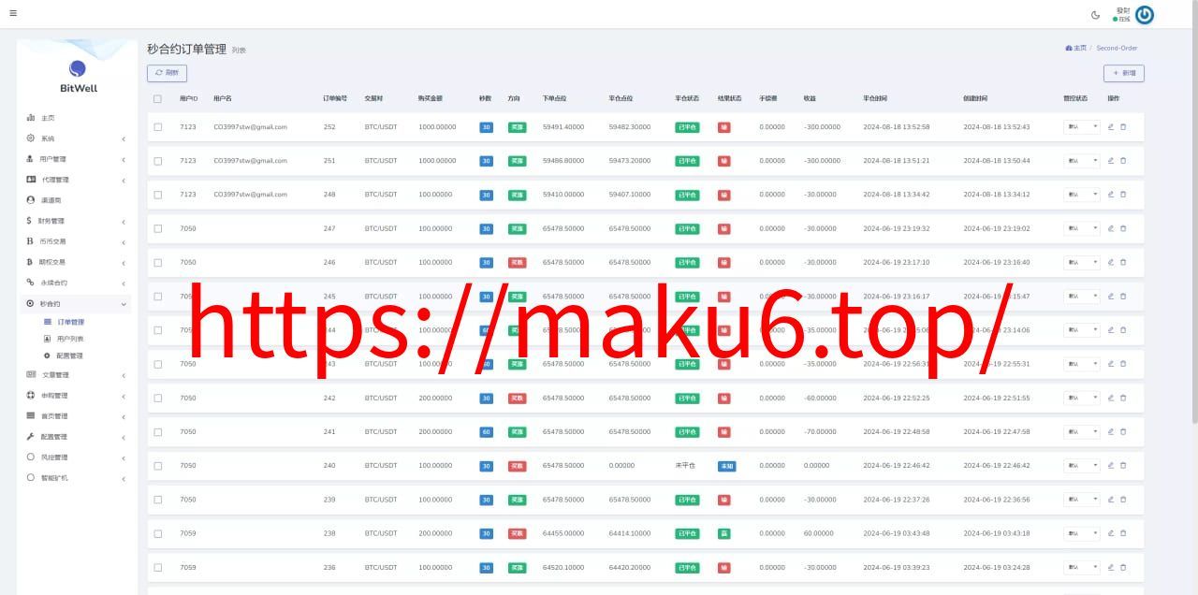Switch to dark mode with the moon icon
This screenshot has width=1198, height=595.
tap(1096, 15)
